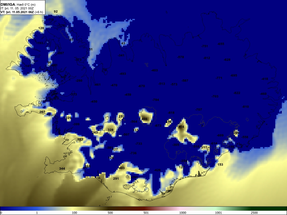Click the map value 283

tap(80, 139)
